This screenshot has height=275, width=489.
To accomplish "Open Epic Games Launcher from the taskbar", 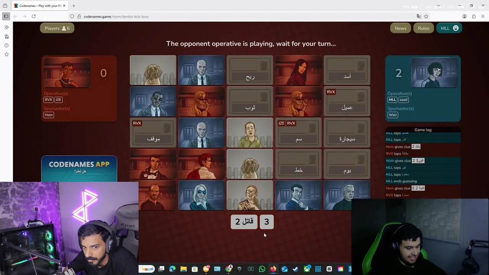I will point(240,269).
